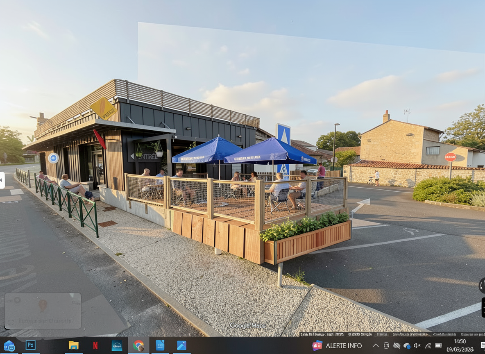Switch to Chrome in the taskbar

coord(138,345)
